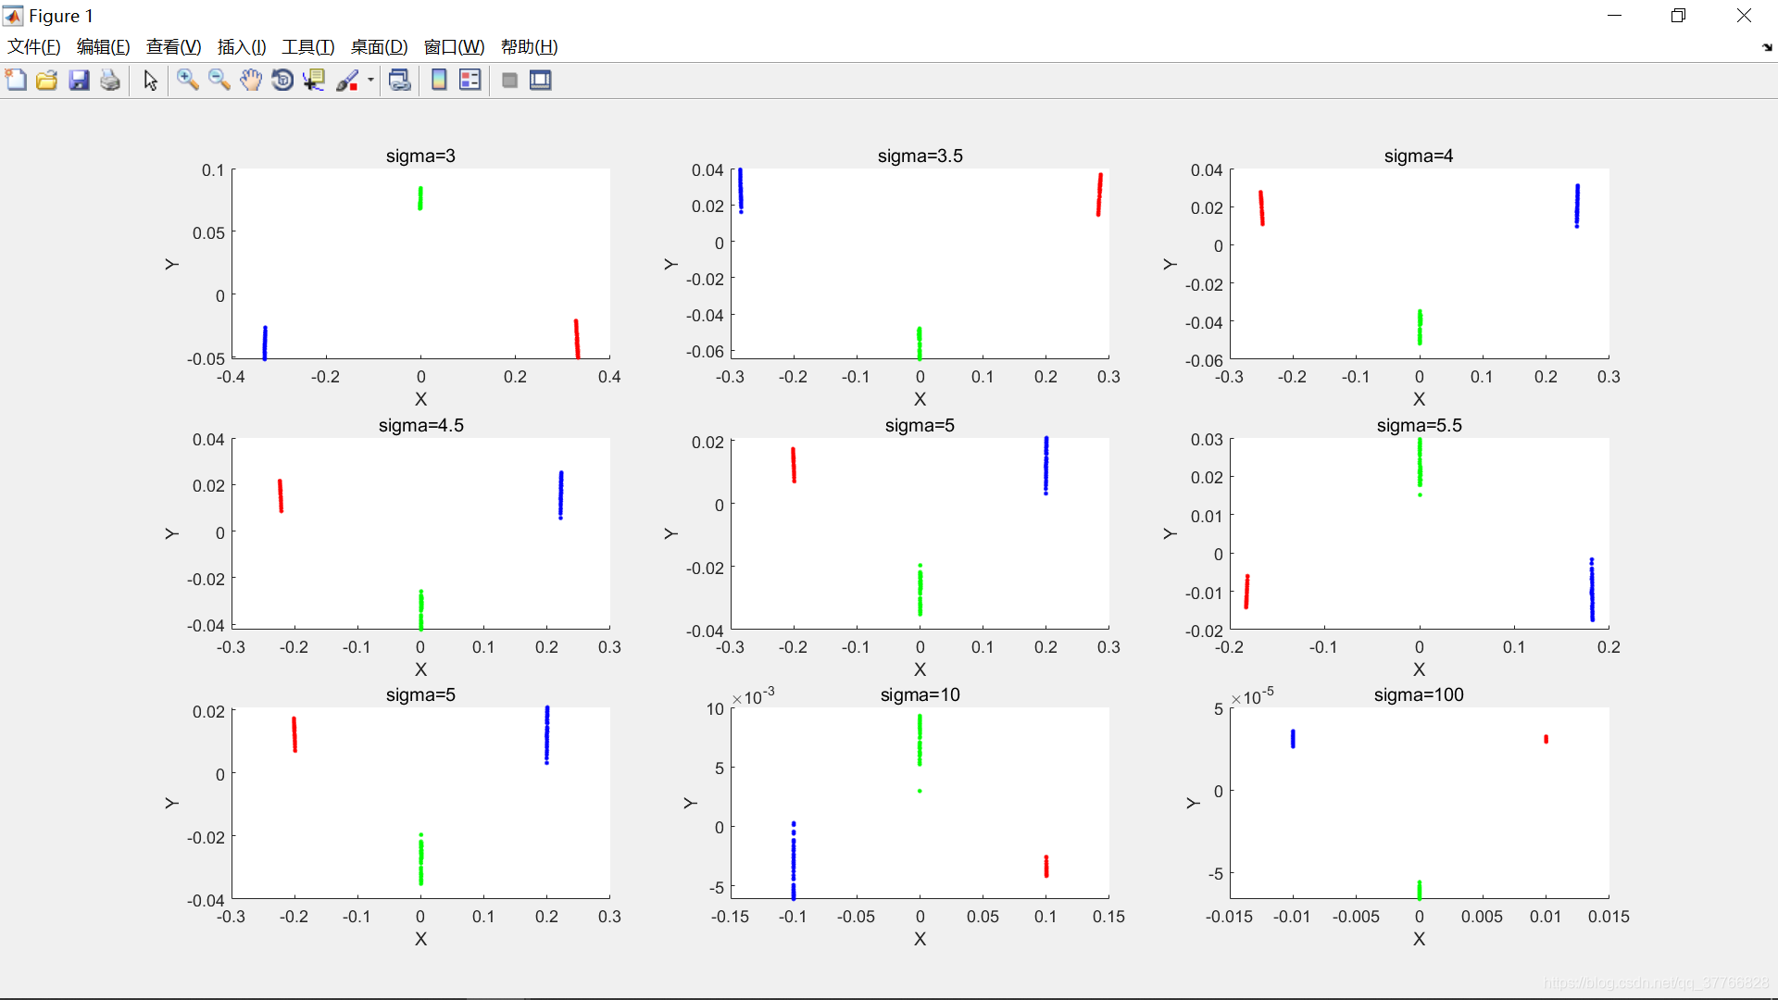Open the 帮助(H) menu
The width and height of the screenshot is (1778, 1000).
[530, 47]
